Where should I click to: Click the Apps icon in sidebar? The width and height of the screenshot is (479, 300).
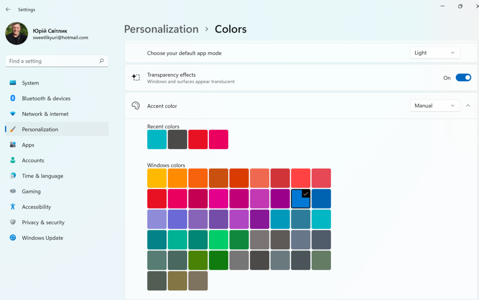pyautogui.click(x=13, y=145)
